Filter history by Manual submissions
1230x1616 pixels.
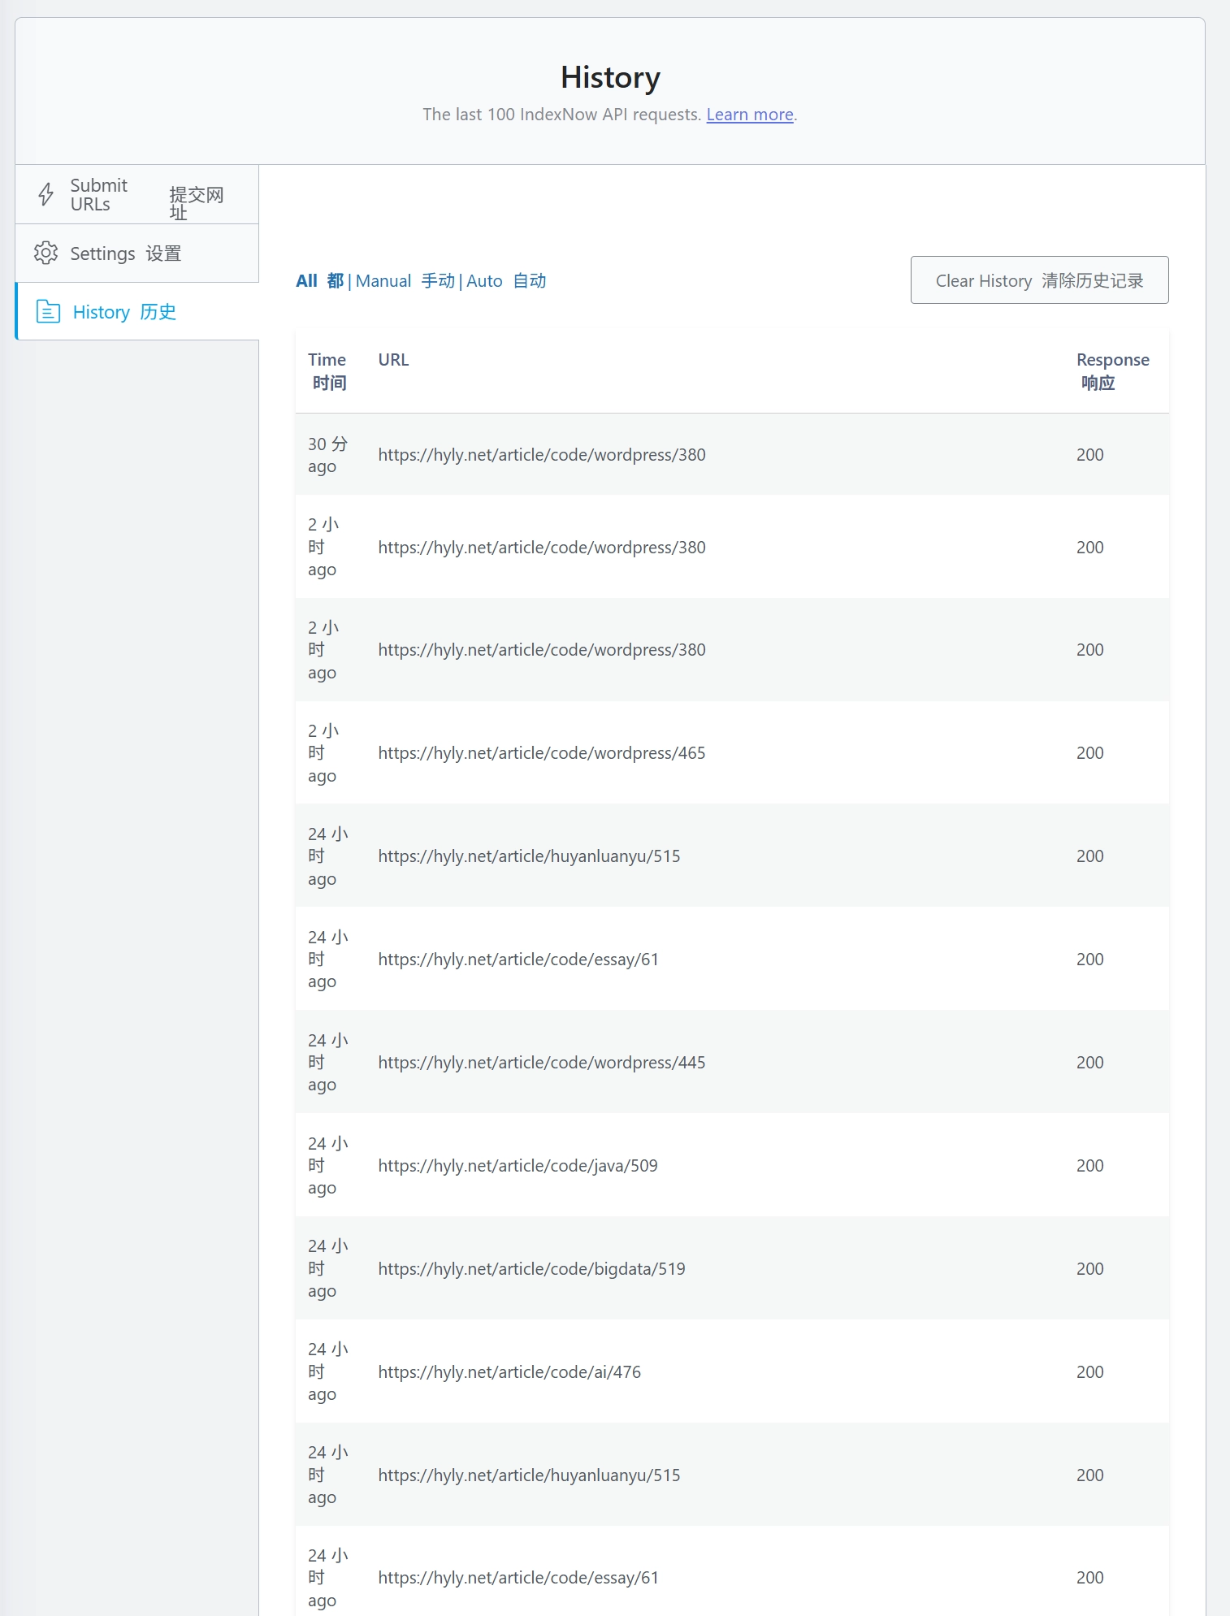click(405, 281)
